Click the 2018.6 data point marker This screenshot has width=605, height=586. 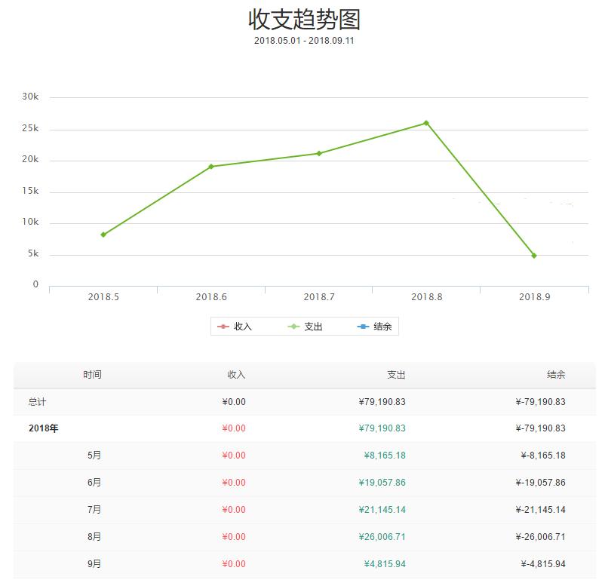[210, 166]
